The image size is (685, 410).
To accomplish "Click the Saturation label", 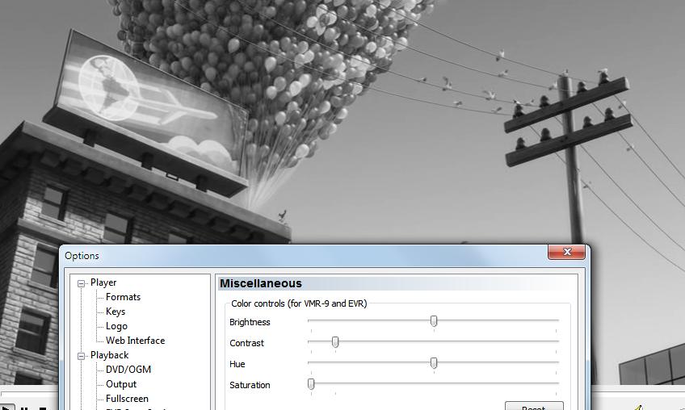I will coord(250,385).
